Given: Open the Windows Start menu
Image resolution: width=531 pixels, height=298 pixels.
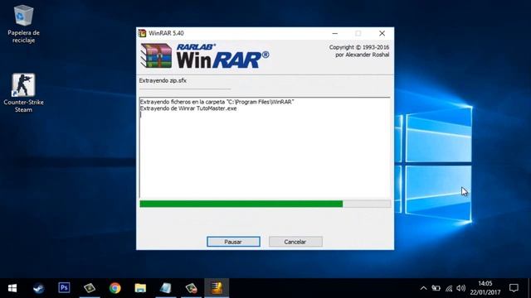Looking at the screenshot, I should coord(12,288).
